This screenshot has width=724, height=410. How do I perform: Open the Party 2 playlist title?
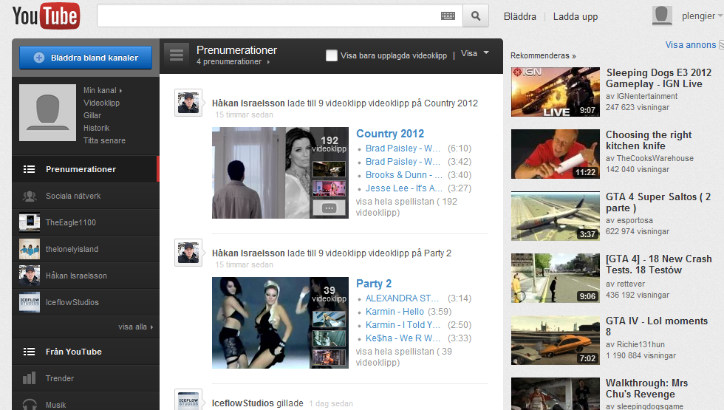tap(374, 284)
